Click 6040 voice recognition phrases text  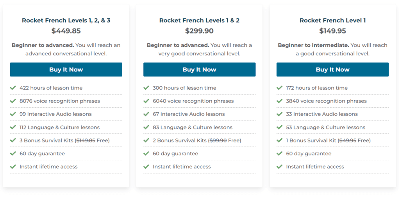(193, 101)
